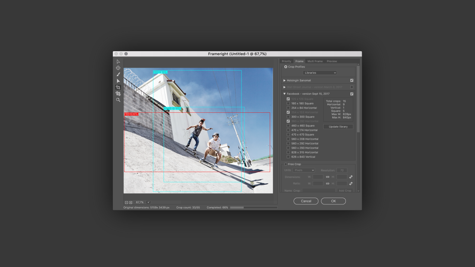Select the magnifier zoom tool
Viewport: 475px width, 267px height.
pos(118,100)
